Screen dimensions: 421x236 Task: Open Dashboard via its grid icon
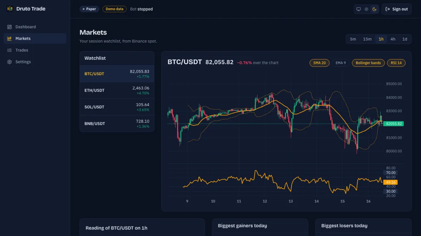9,27
